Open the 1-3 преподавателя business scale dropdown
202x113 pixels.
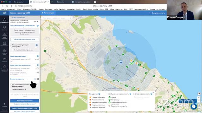(x=19, y=89)
